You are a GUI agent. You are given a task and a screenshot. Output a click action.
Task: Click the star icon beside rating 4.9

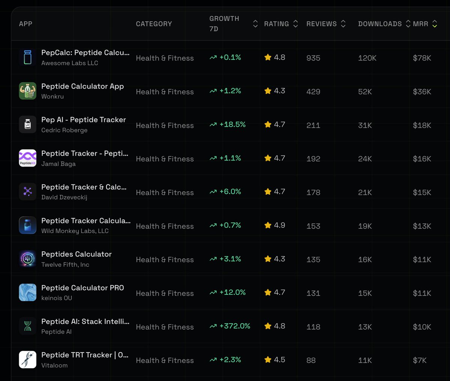click(x=268, y=225)
